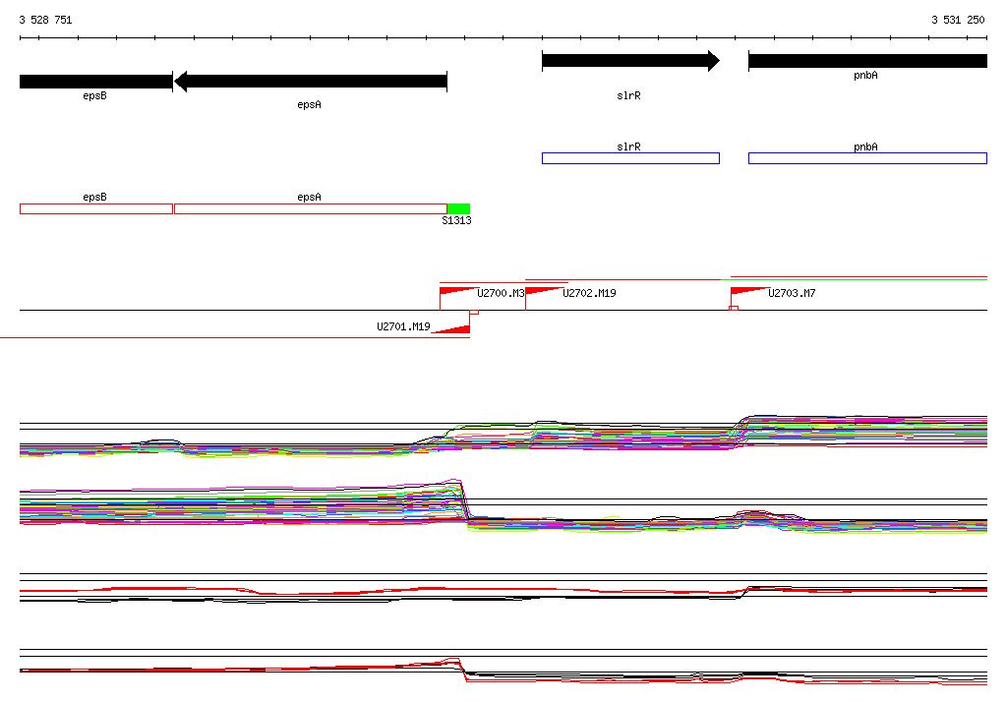Click the U2700.M3 promoter flag
Screen dimensions: 1007x702
coord(458,291)
